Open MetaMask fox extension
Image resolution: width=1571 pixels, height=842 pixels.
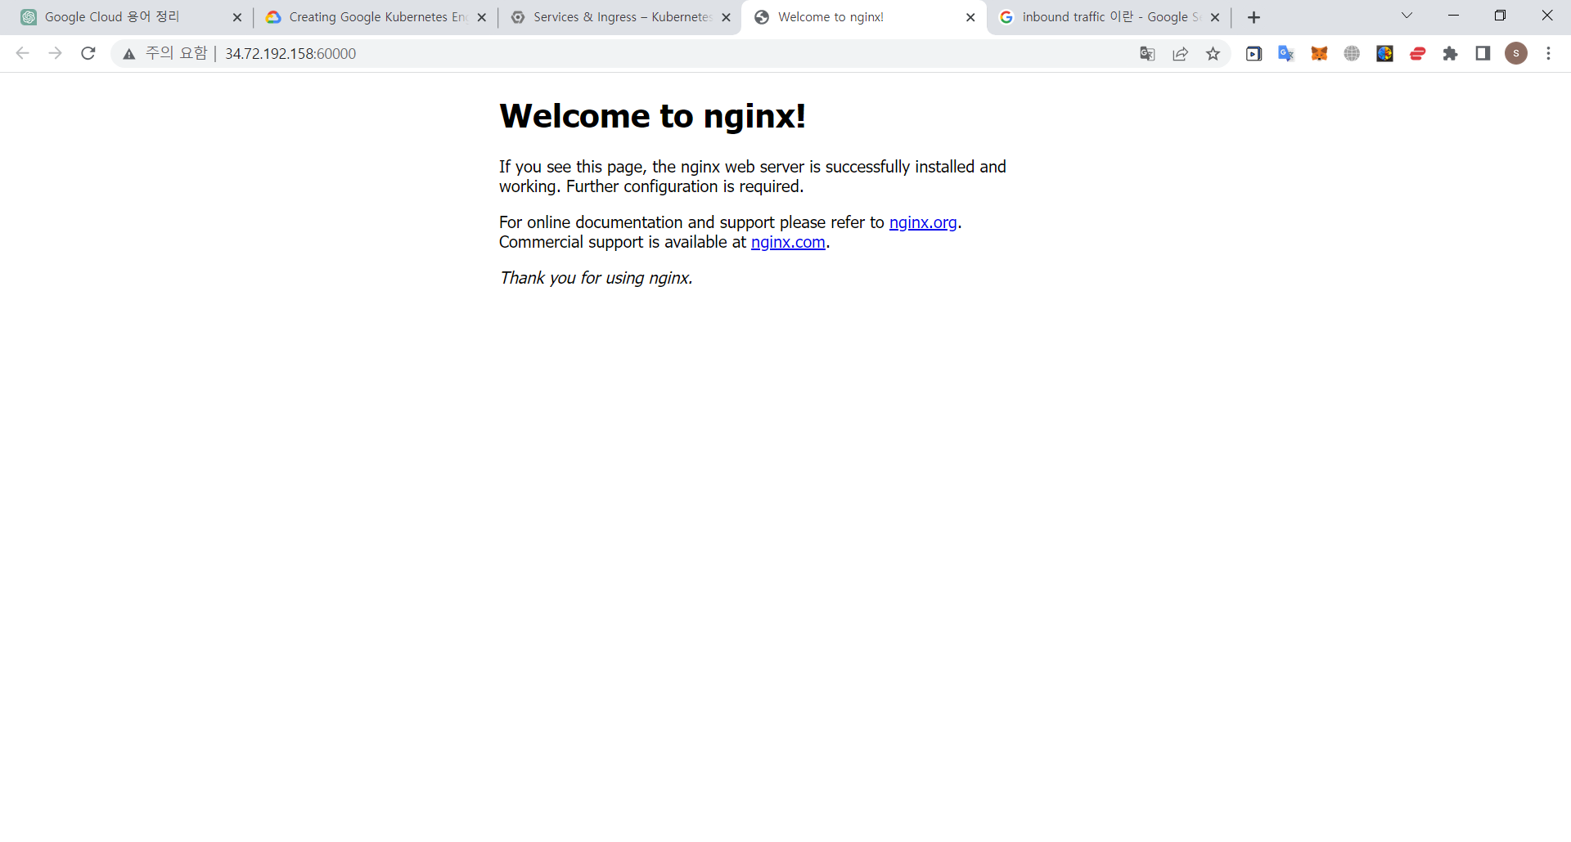pos(1319,53)
